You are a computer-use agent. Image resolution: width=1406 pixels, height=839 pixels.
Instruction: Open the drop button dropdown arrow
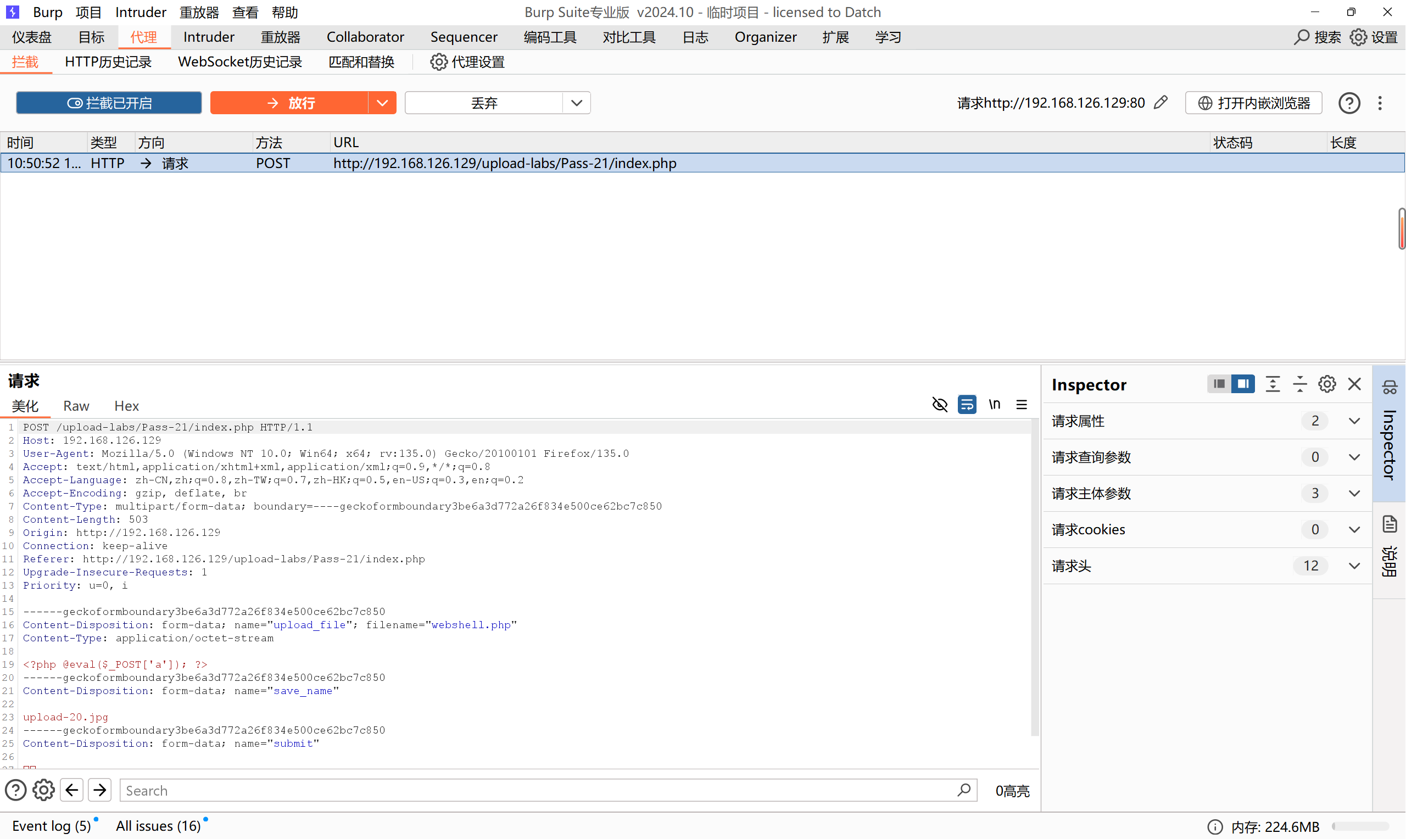(577, 103)
